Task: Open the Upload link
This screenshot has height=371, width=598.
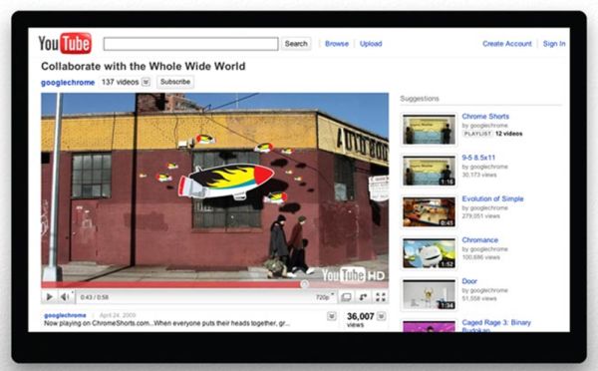Action: [x=371, y=44]
